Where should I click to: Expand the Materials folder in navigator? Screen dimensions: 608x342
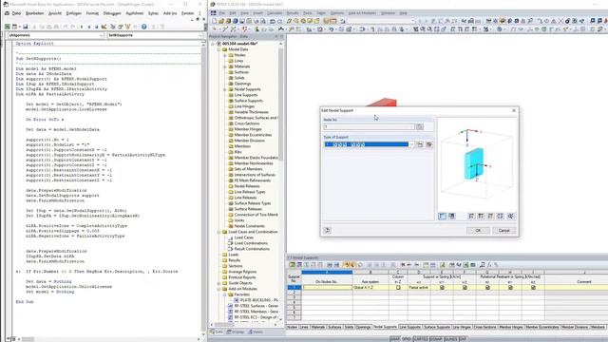tap(225, 66)
